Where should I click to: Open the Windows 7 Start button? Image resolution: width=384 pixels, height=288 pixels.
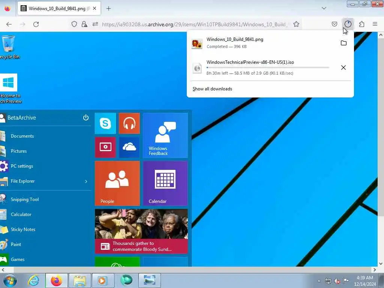pyautogui.click(x=10, y=280)
